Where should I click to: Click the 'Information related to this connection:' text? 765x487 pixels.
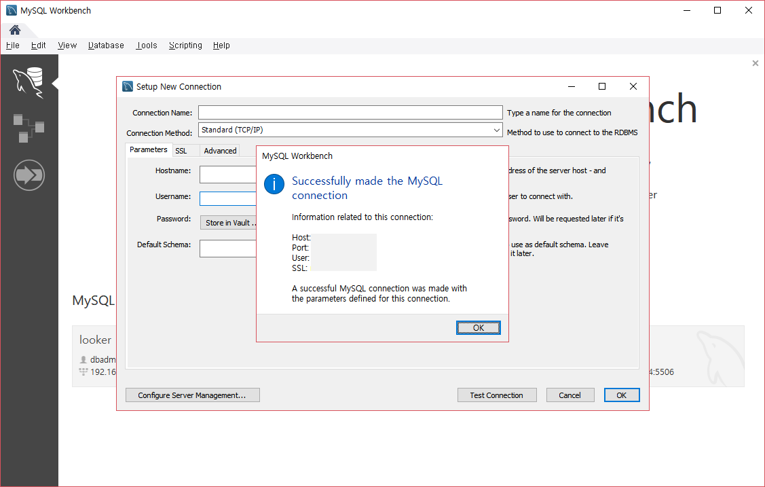[362, 217]
